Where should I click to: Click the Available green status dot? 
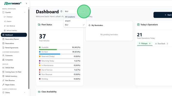(x=40, y=47)
